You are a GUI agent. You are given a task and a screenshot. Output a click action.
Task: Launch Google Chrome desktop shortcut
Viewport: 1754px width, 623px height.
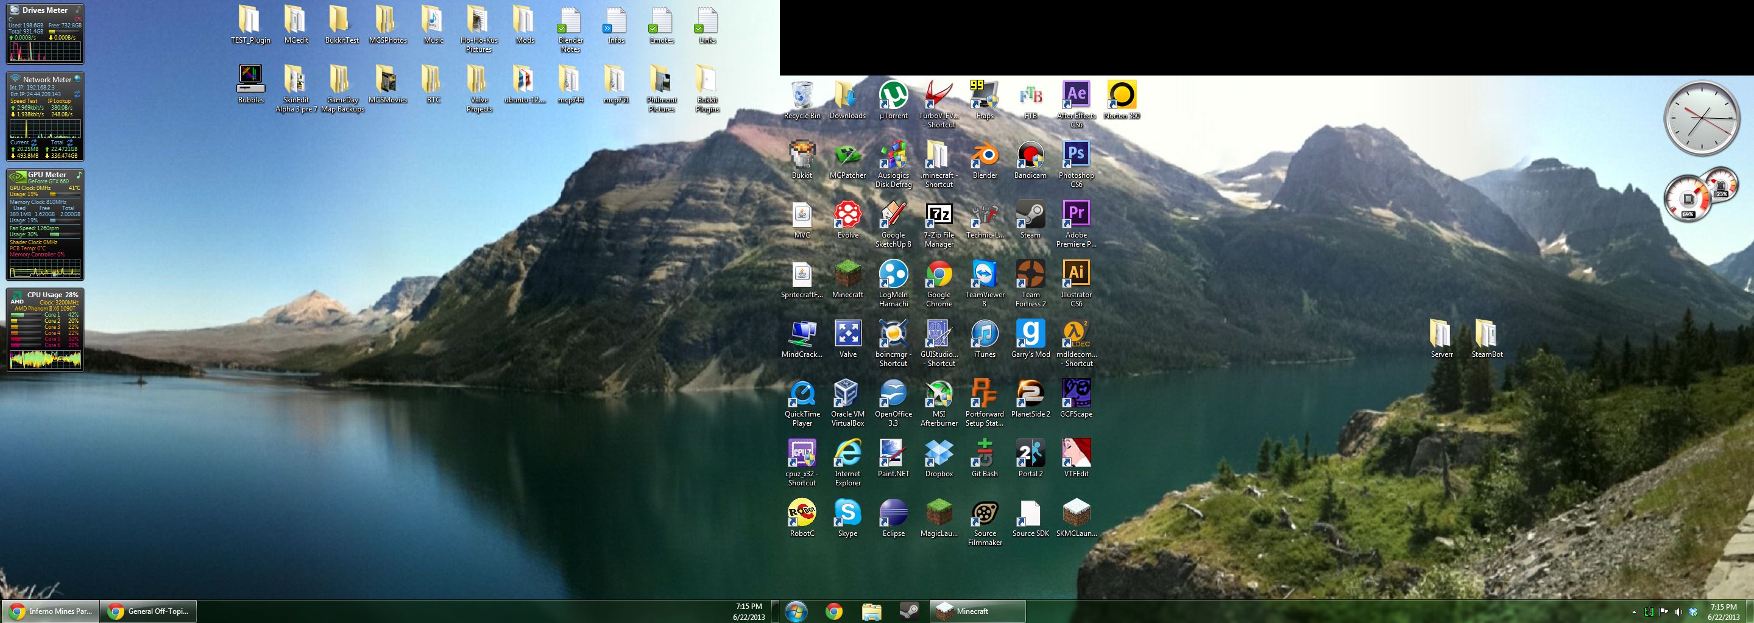(x=939, y=283)
